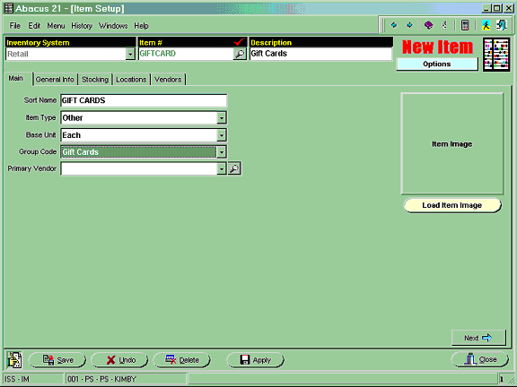The width and height of the screenshot is (517, 387).
Task: Open the Windows menu
Action: point(113,26)
